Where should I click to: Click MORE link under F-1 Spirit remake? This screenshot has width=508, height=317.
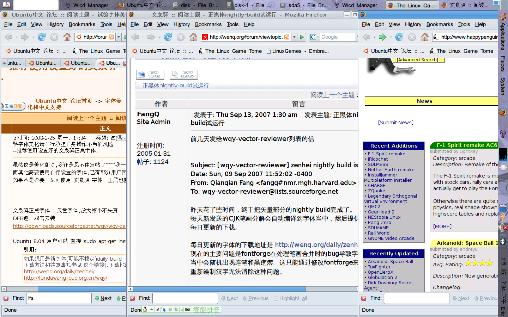click(x=442, y=226)
